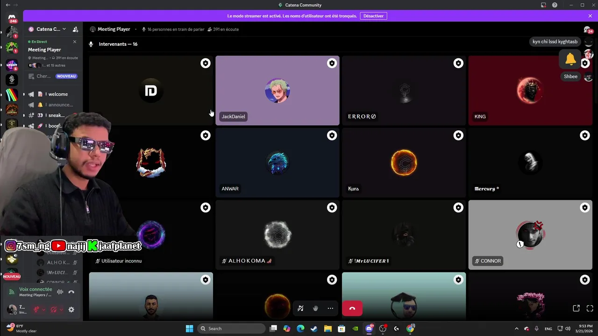Select the JackDaniel speaker tile
Image resolution: width=598 pixels, height=336 pixels.
(278, 91)
